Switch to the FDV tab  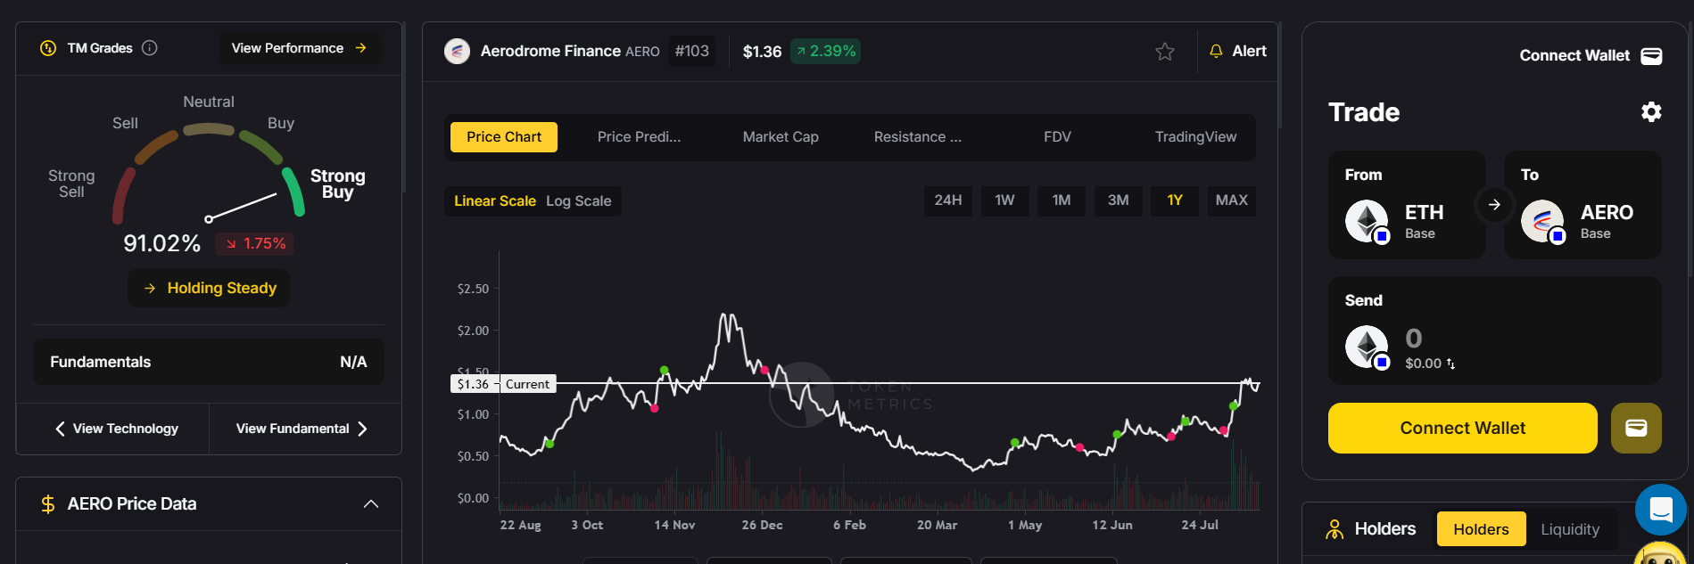(x=1057, y=137)
